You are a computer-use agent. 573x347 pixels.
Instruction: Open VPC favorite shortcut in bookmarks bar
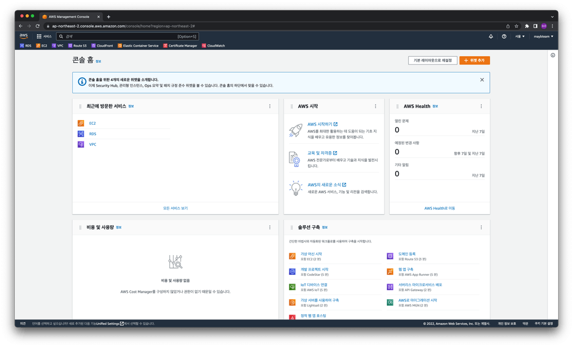tap(58, 46)
